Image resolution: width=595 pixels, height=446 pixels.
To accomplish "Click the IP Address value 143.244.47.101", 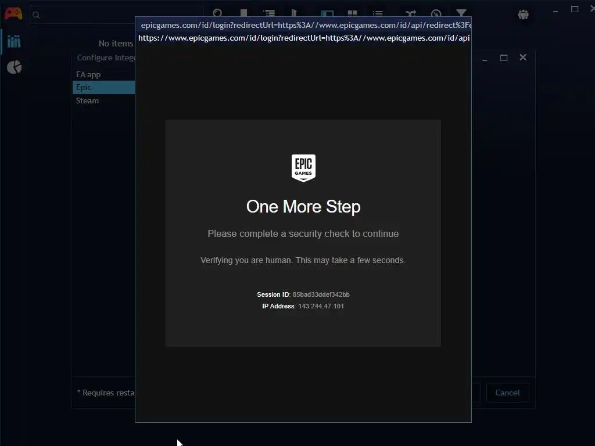I will pyautogui.click(x=321, y=306).
